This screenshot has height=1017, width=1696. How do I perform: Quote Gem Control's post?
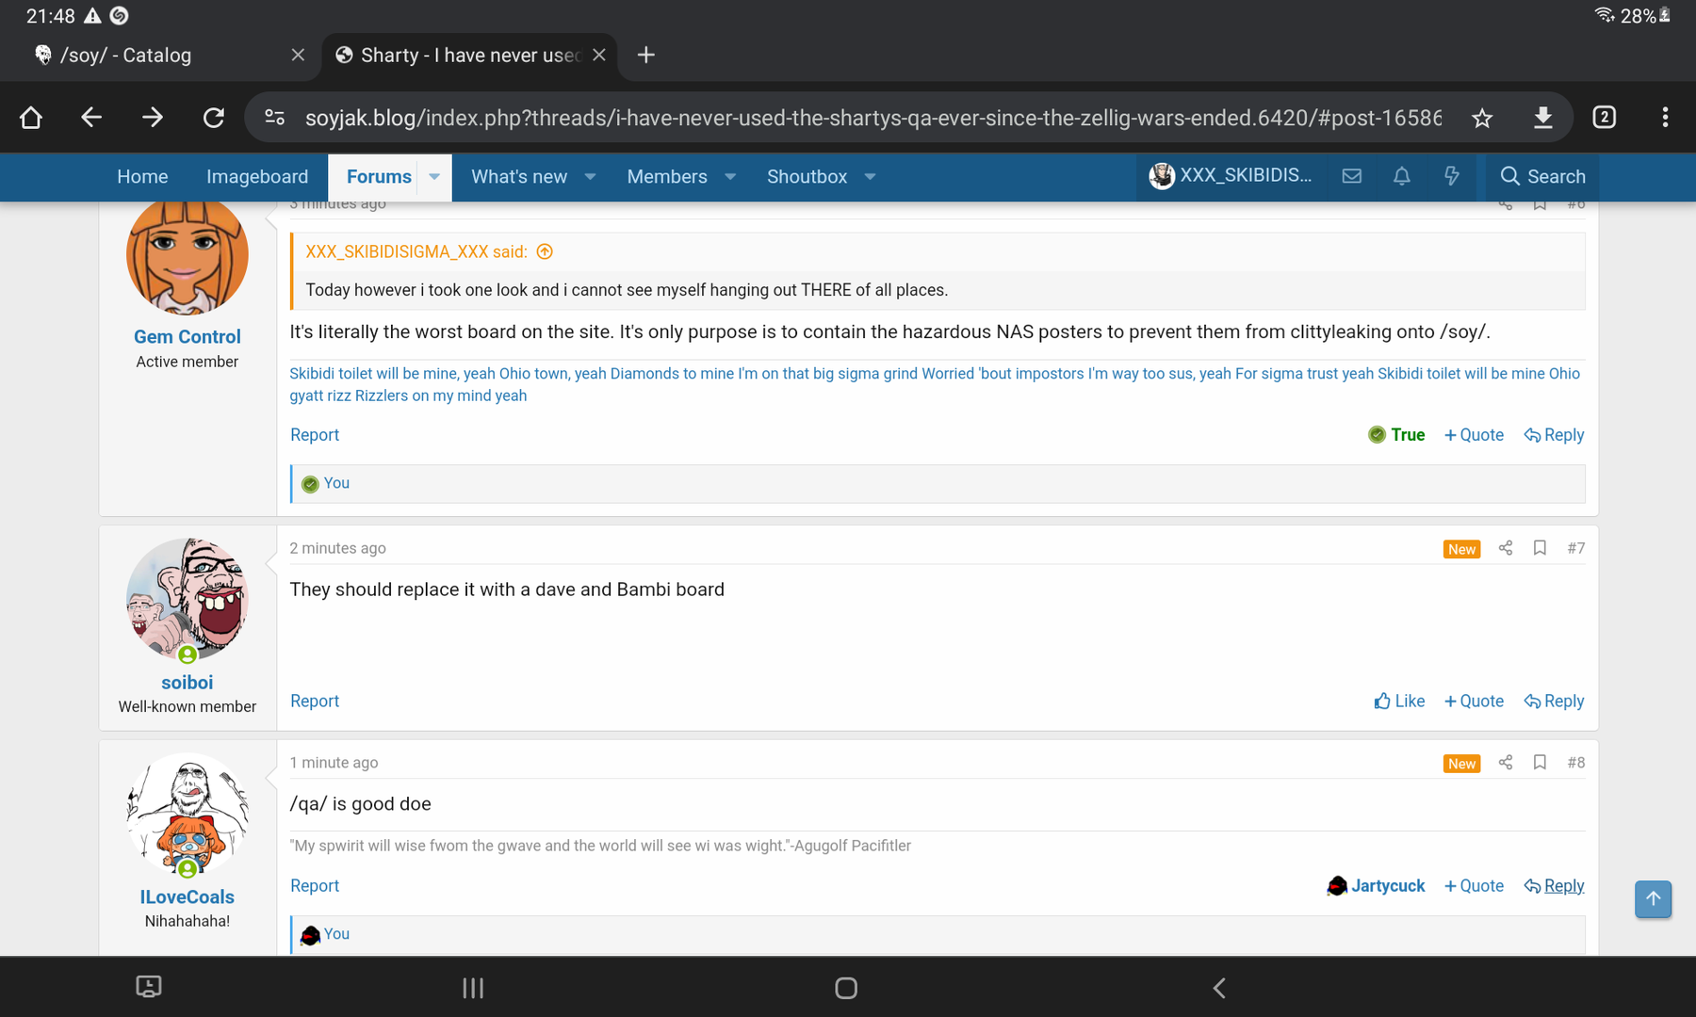coord(1474,435)
